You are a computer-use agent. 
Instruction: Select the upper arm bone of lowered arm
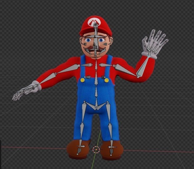68,69
